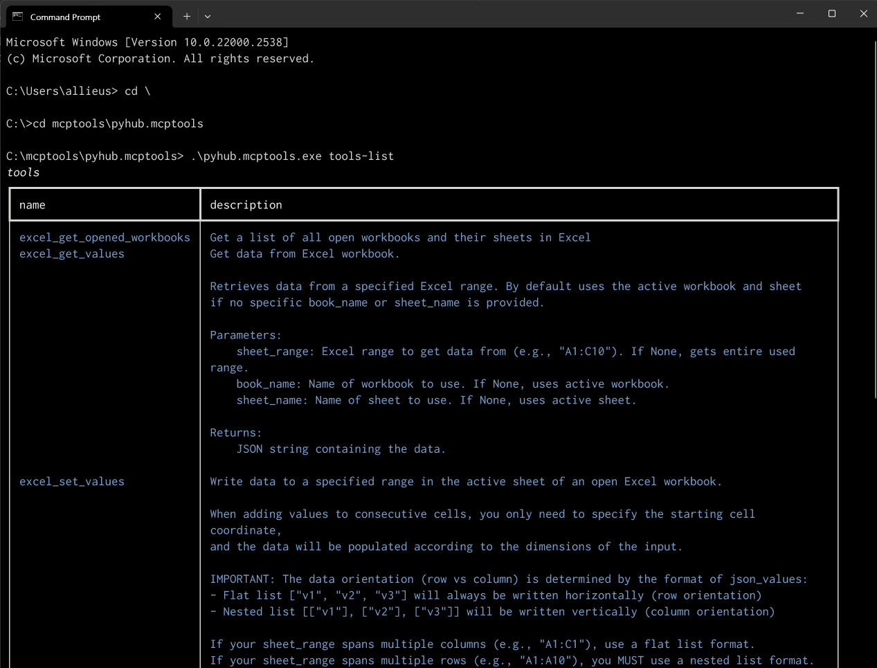Click the italic "tools" table title
The height and width of the screenshot is (668, 877).
pyautogui.click(x=23, y=172)
